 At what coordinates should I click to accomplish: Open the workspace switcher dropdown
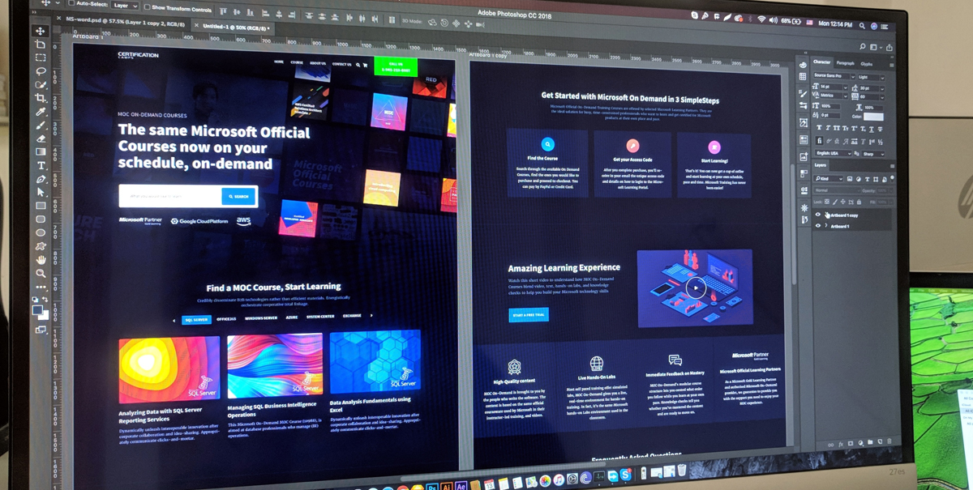point(876,47)
